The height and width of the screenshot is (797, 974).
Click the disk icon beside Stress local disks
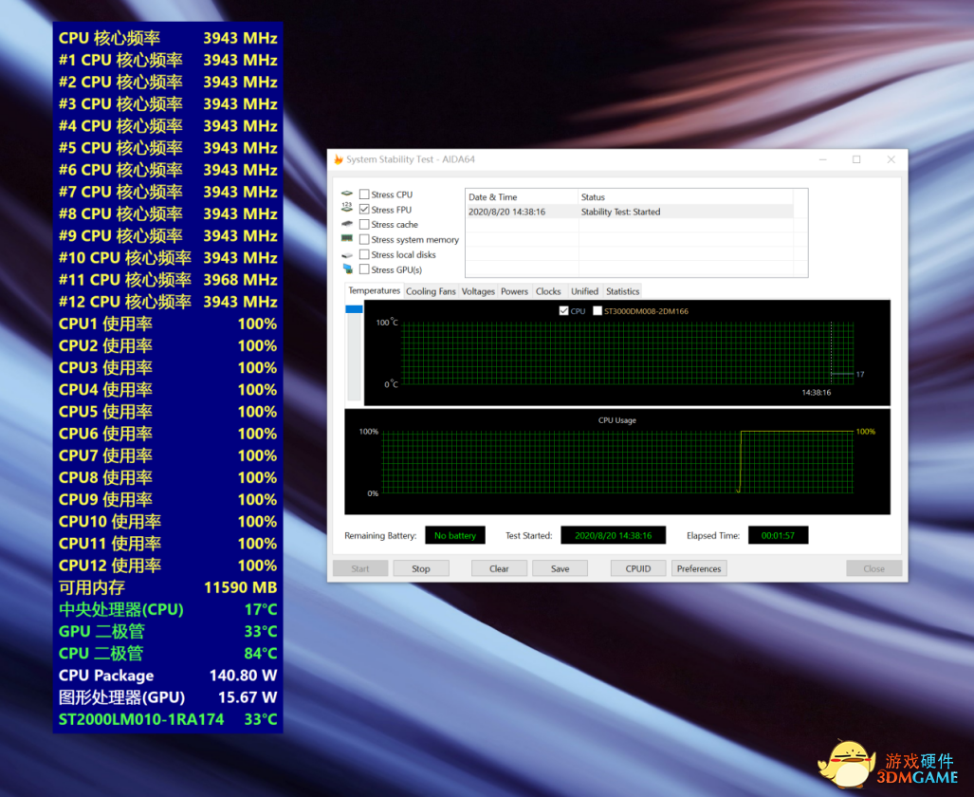click(x=347, y=255)
